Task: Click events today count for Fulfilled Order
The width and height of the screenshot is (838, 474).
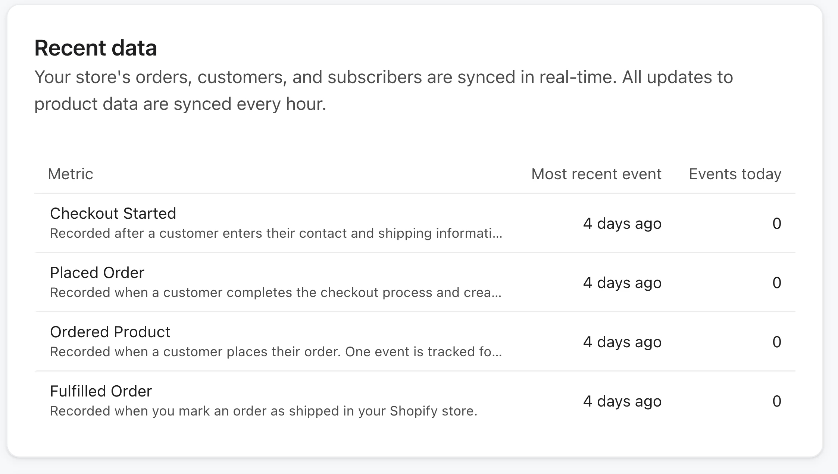Action: 777,401
